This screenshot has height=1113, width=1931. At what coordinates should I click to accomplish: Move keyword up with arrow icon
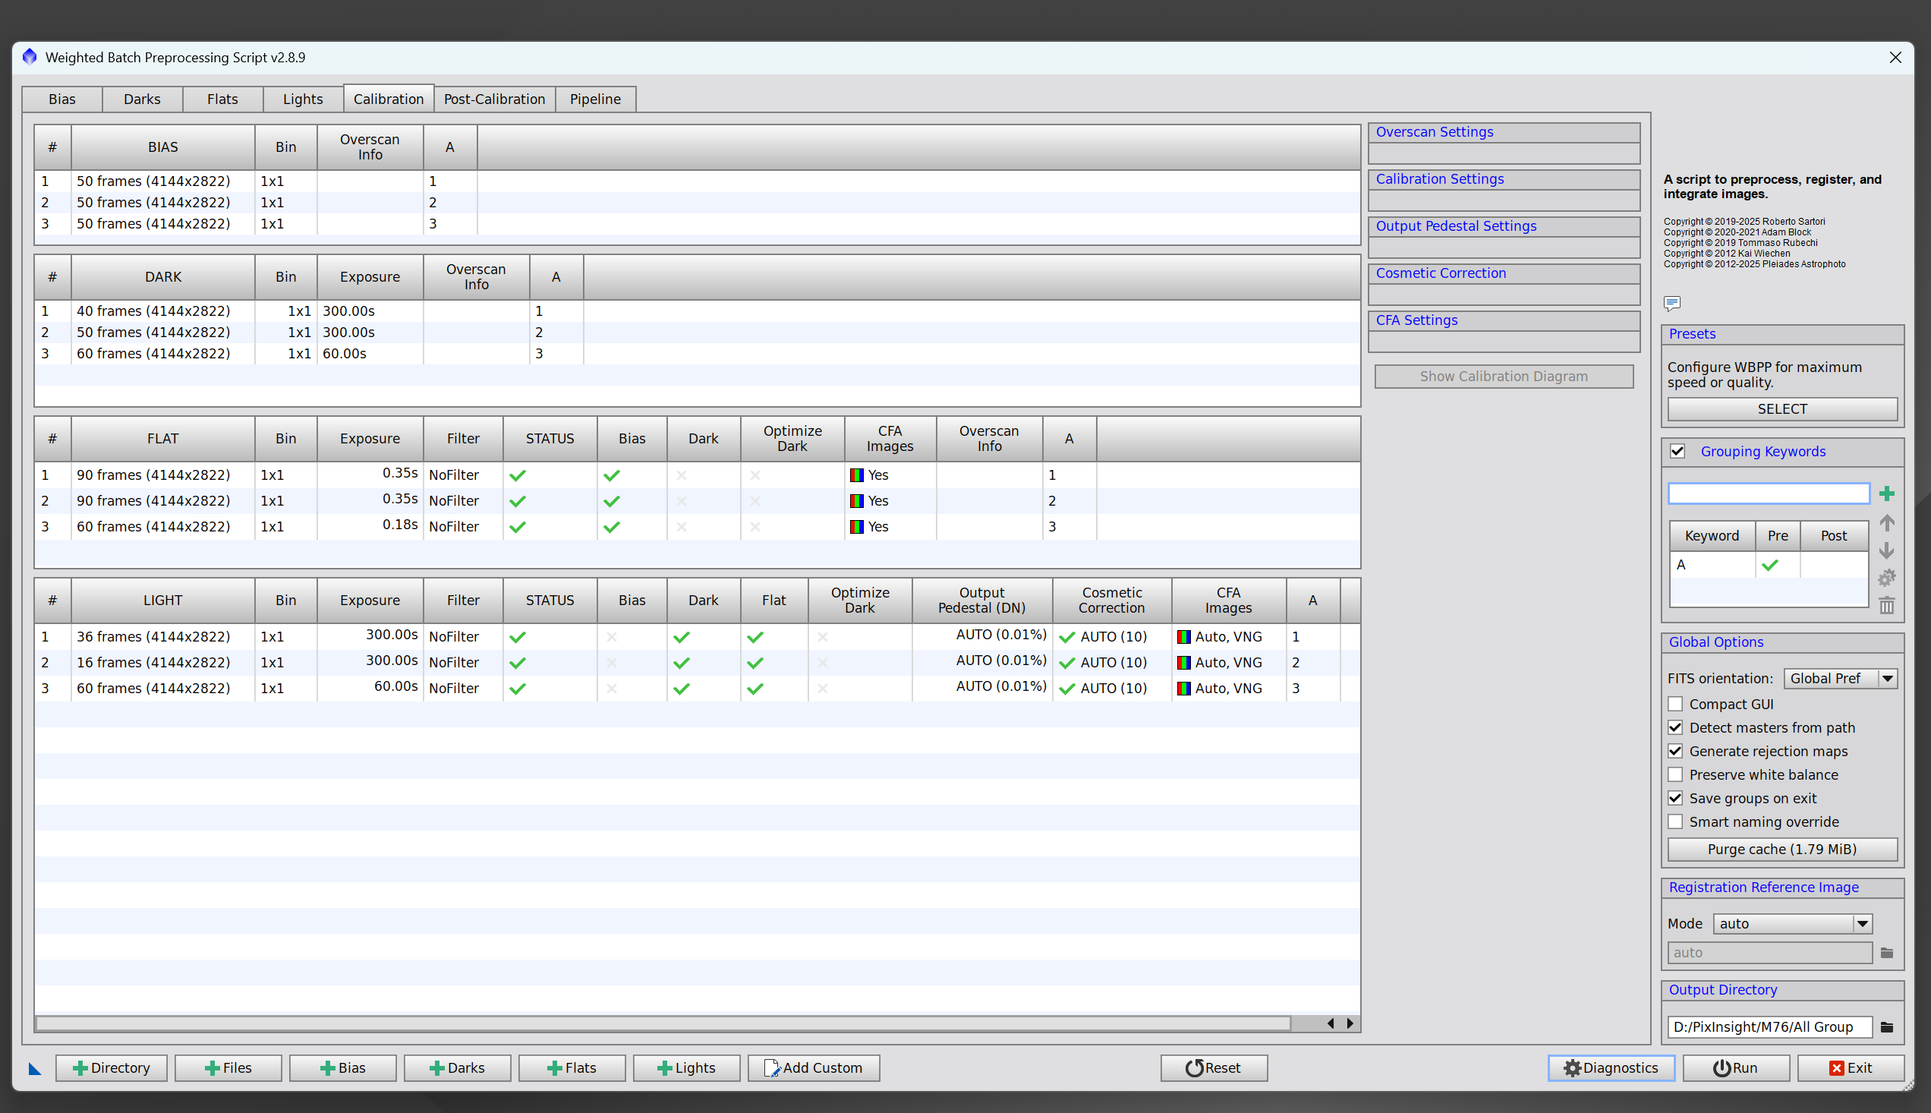click(x=1886, y=523)
